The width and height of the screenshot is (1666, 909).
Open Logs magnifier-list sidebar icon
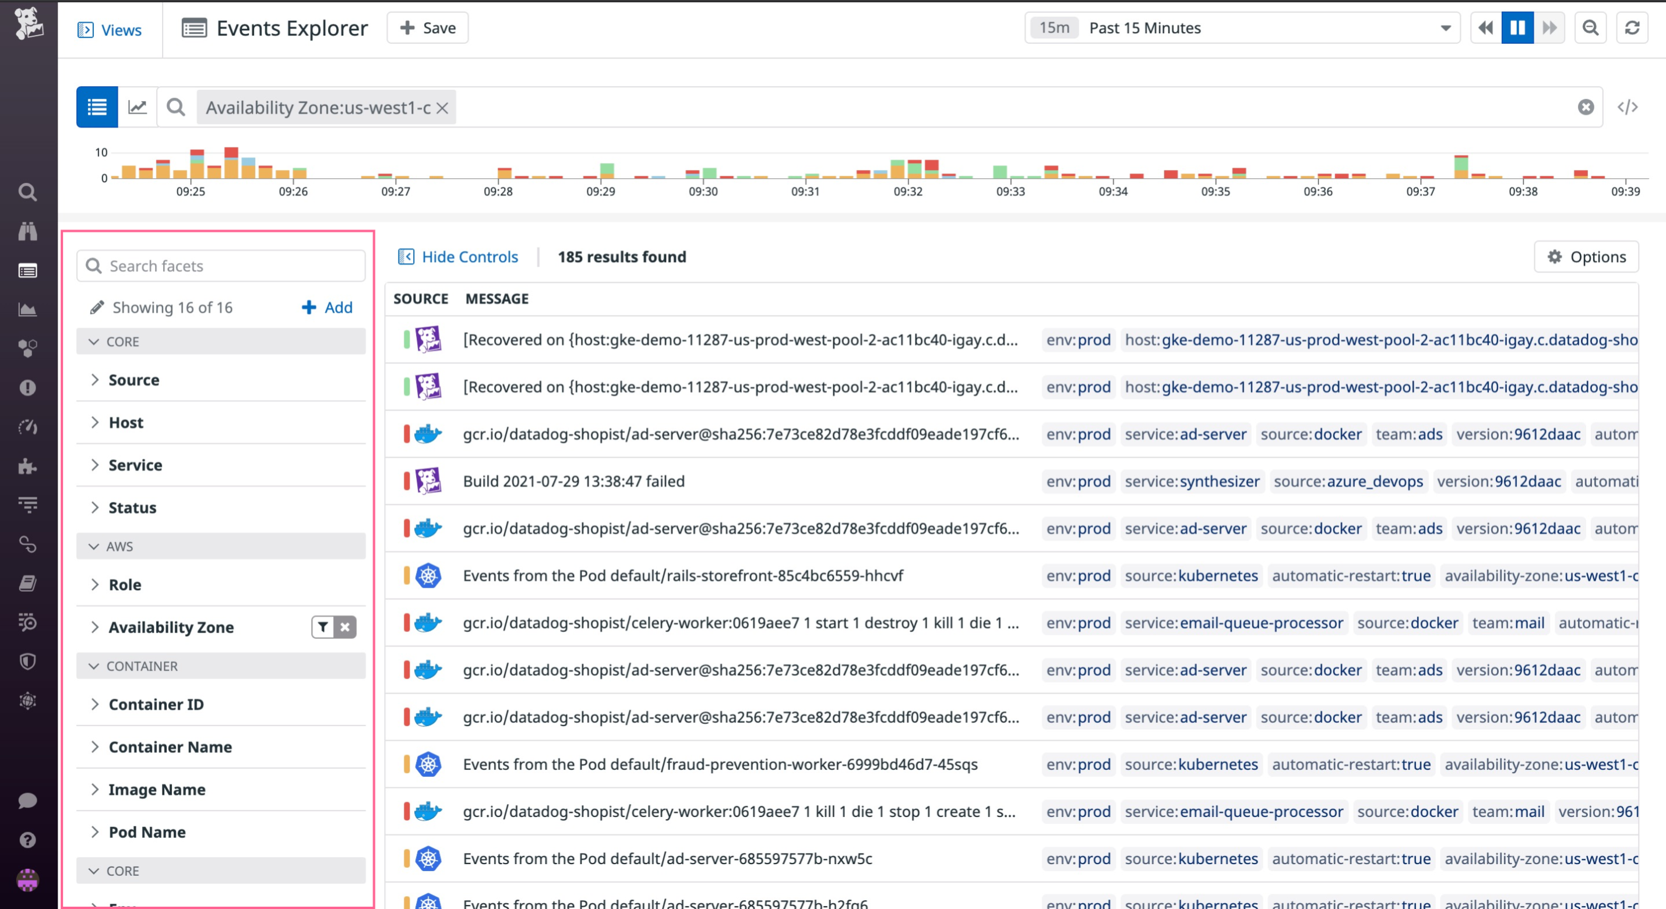(x=28, y=622)
